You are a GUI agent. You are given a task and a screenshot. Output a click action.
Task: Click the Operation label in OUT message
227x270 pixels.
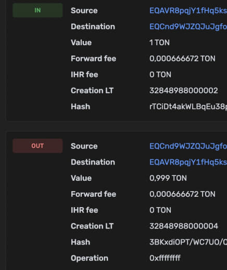click(x=90, y=258)
